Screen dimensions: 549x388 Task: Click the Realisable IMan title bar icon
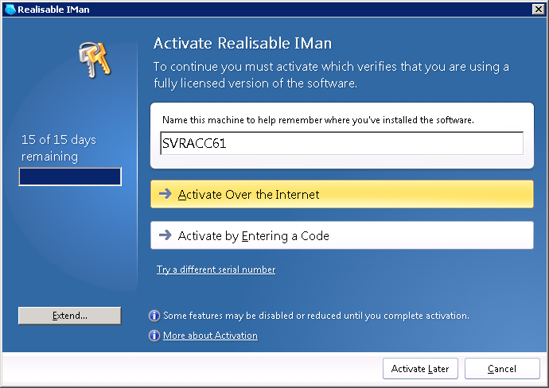coord(10,9)
